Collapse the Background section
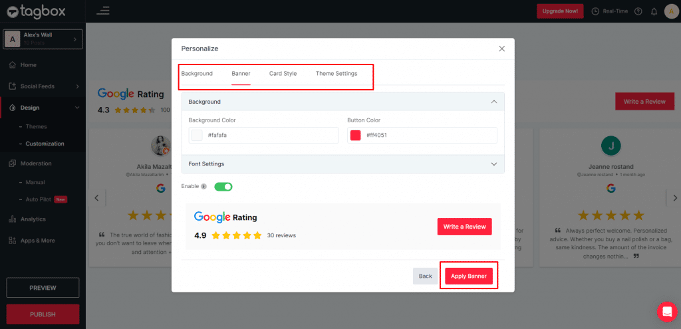Viewport: 681px width, 329px height. (x=493, y=102)
